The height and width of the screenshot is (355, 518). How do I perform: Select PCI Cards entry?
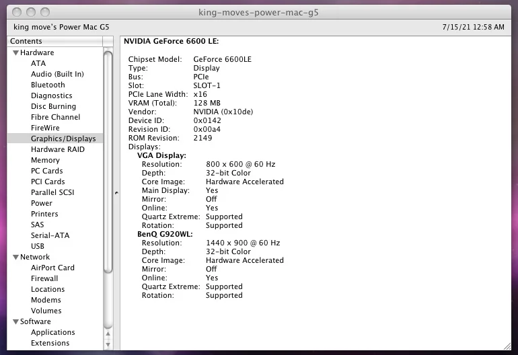point(48,182)
